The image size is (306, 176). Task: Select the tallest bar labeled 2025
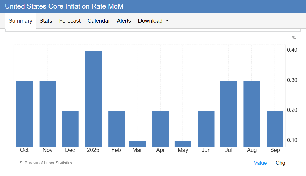pyautogui.click(x=93, y=99)
